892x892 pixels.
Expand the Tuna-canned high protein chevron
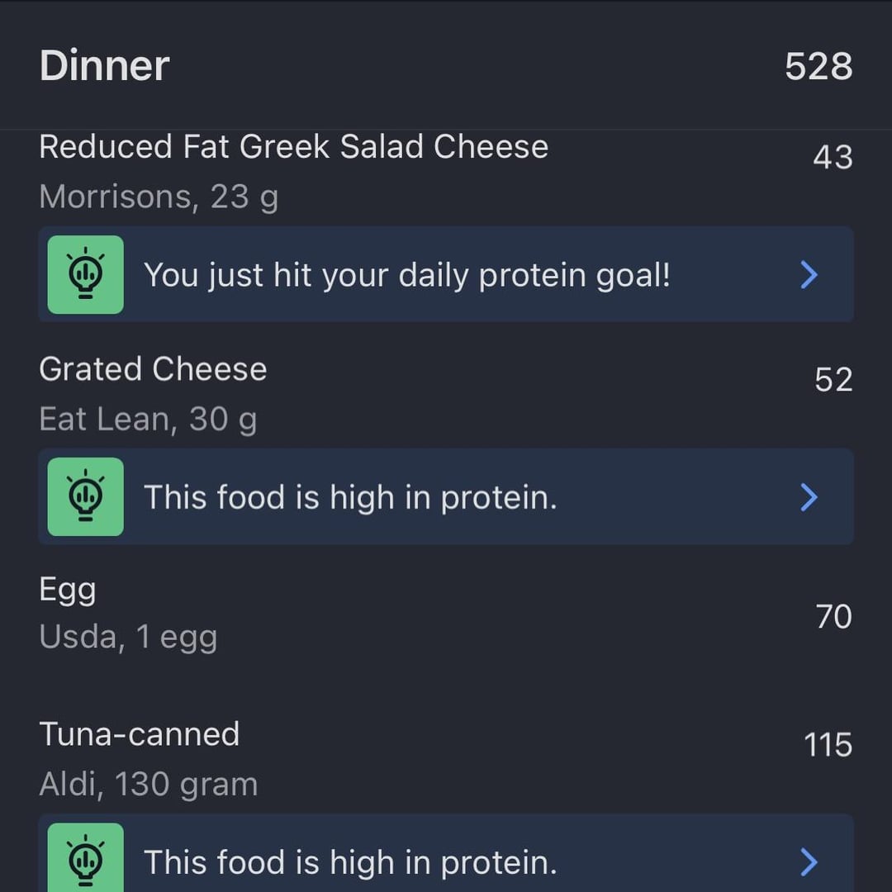coord(809,861)
